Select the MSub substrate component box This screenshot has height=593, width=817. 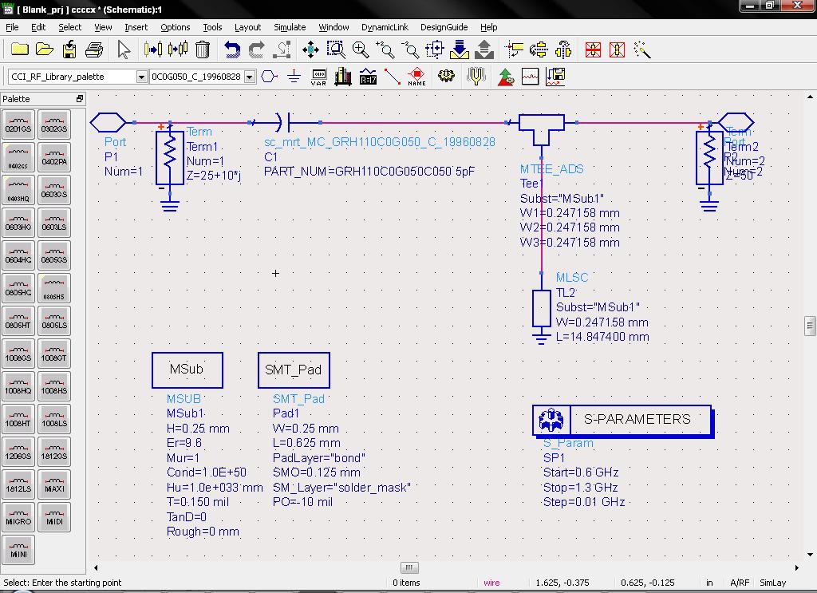tap(187, 370)
